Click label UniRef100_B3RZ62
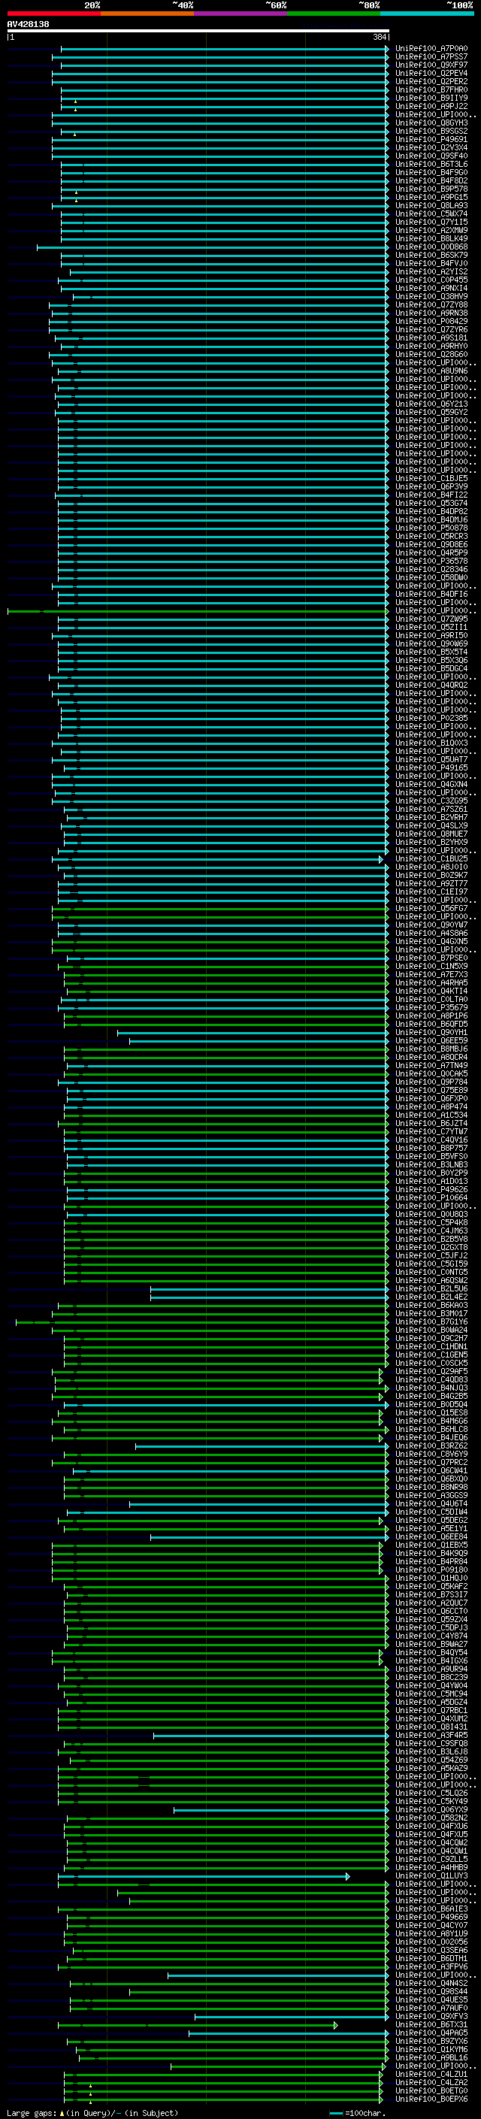The image size is (481, 2119). tap(431, 1445)
